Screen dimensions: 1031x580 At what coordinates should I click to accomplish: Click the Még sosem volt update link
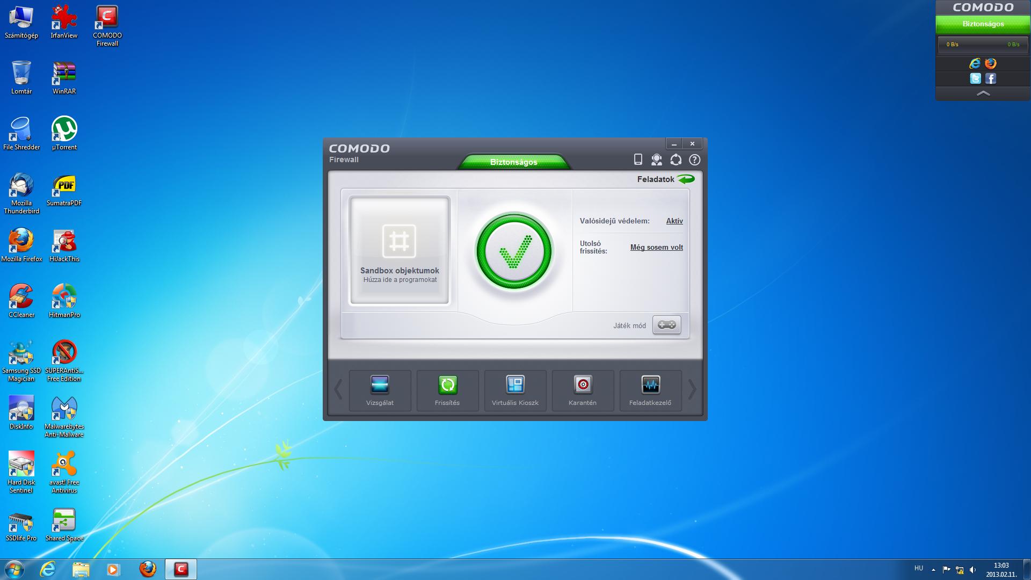pyautogui.click(x=656, y=248)
